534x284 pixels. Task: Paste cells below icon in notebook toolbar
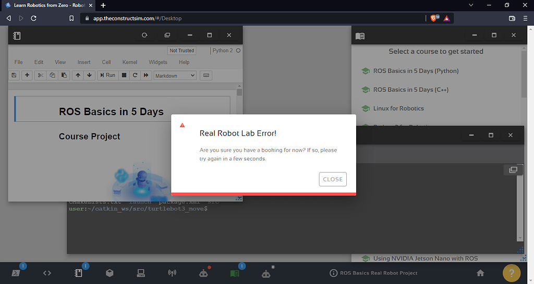tap(64, 75)
